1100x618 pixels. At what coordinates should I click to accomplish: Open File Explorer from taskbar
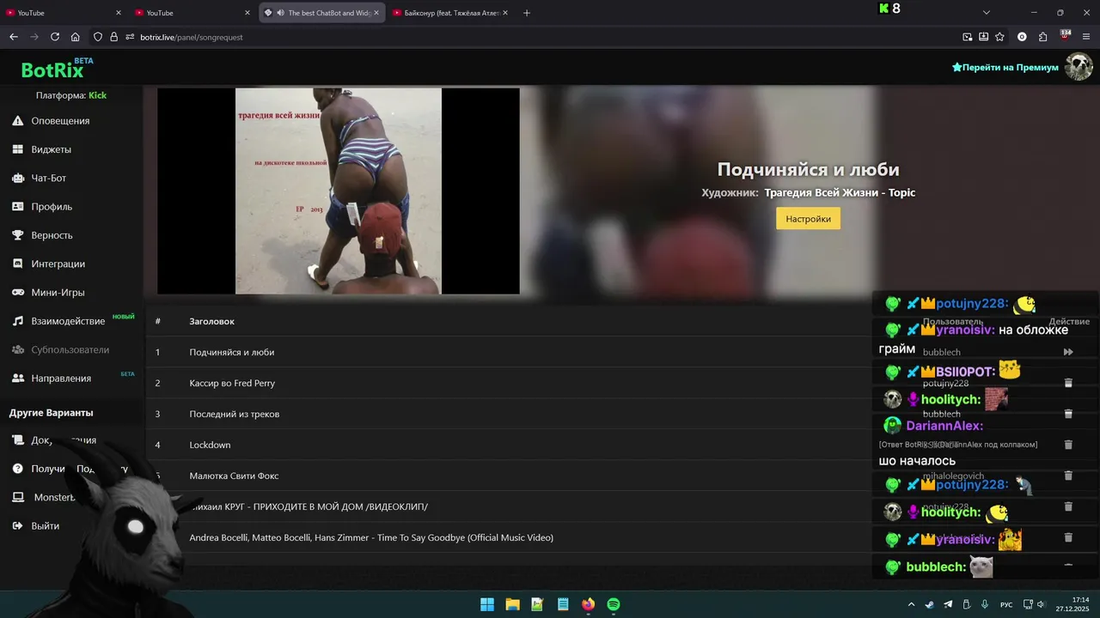512,604
